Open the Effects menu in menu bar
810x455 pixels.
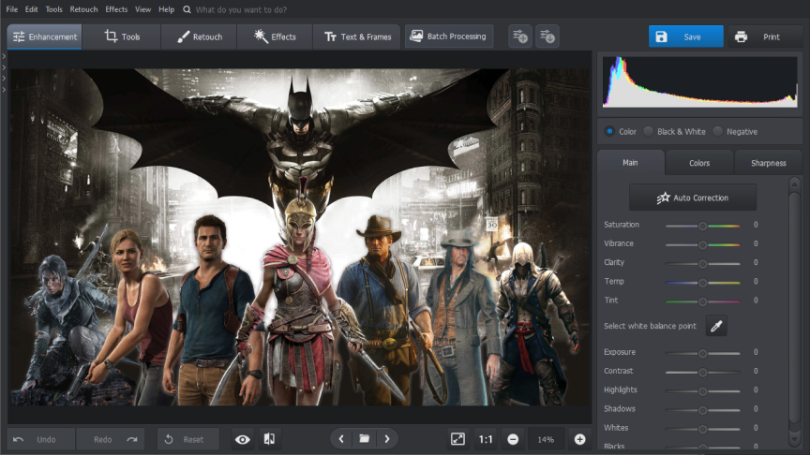[116, 9]
